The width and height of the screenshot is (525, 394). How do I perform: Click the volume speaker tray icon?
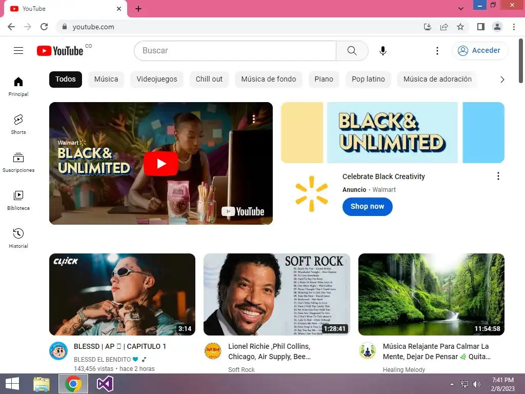pos(476,384)
